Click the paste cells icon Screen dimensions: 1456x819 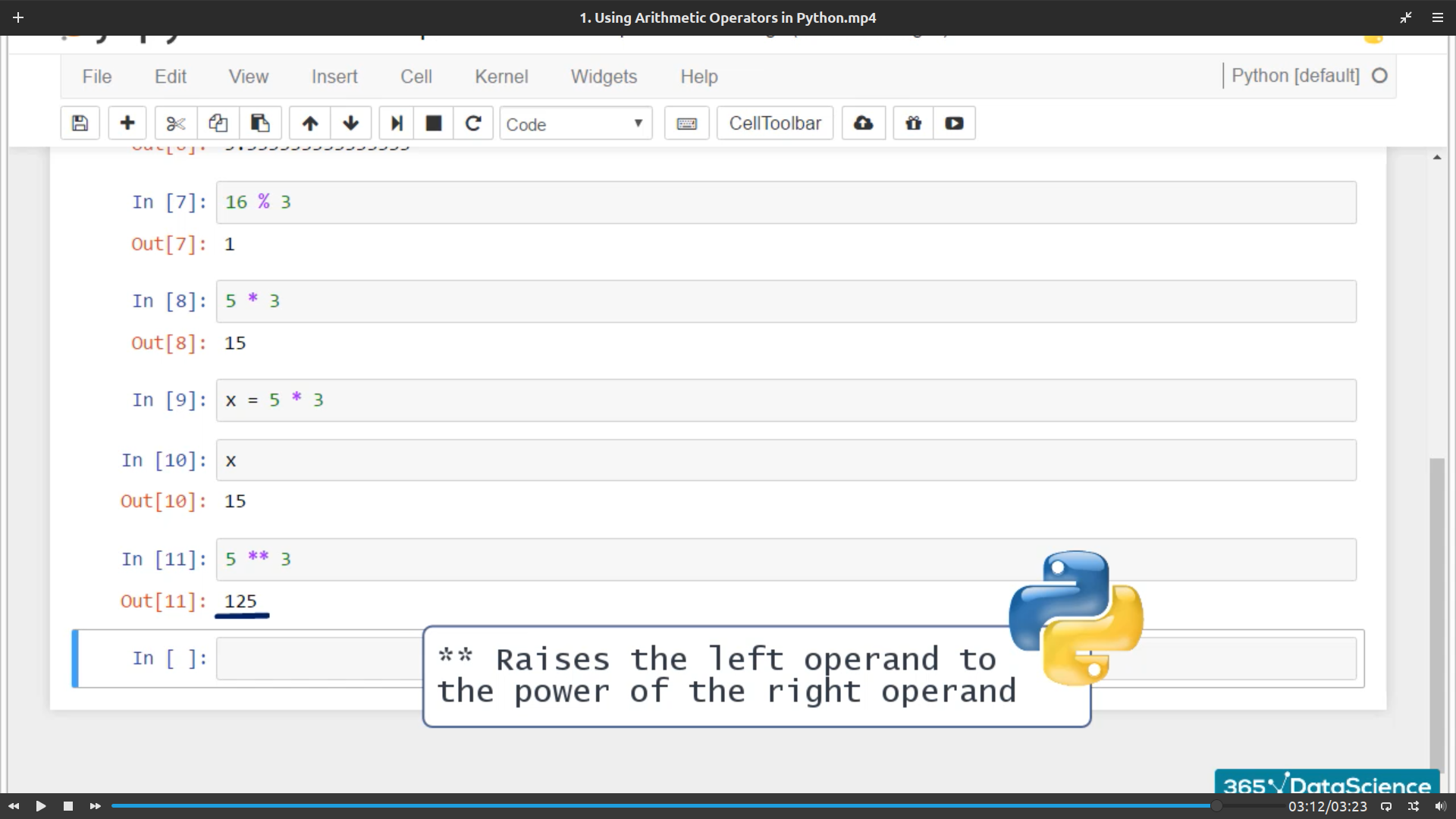[x=260, y=124]
